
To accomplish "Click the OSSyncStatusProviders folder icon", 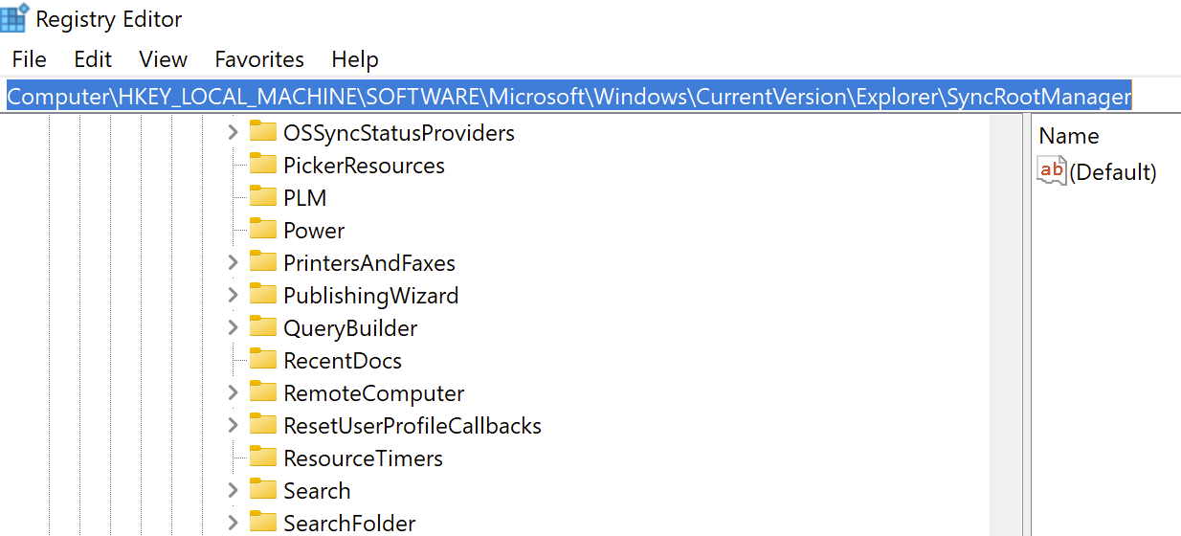I will (262, 132).
